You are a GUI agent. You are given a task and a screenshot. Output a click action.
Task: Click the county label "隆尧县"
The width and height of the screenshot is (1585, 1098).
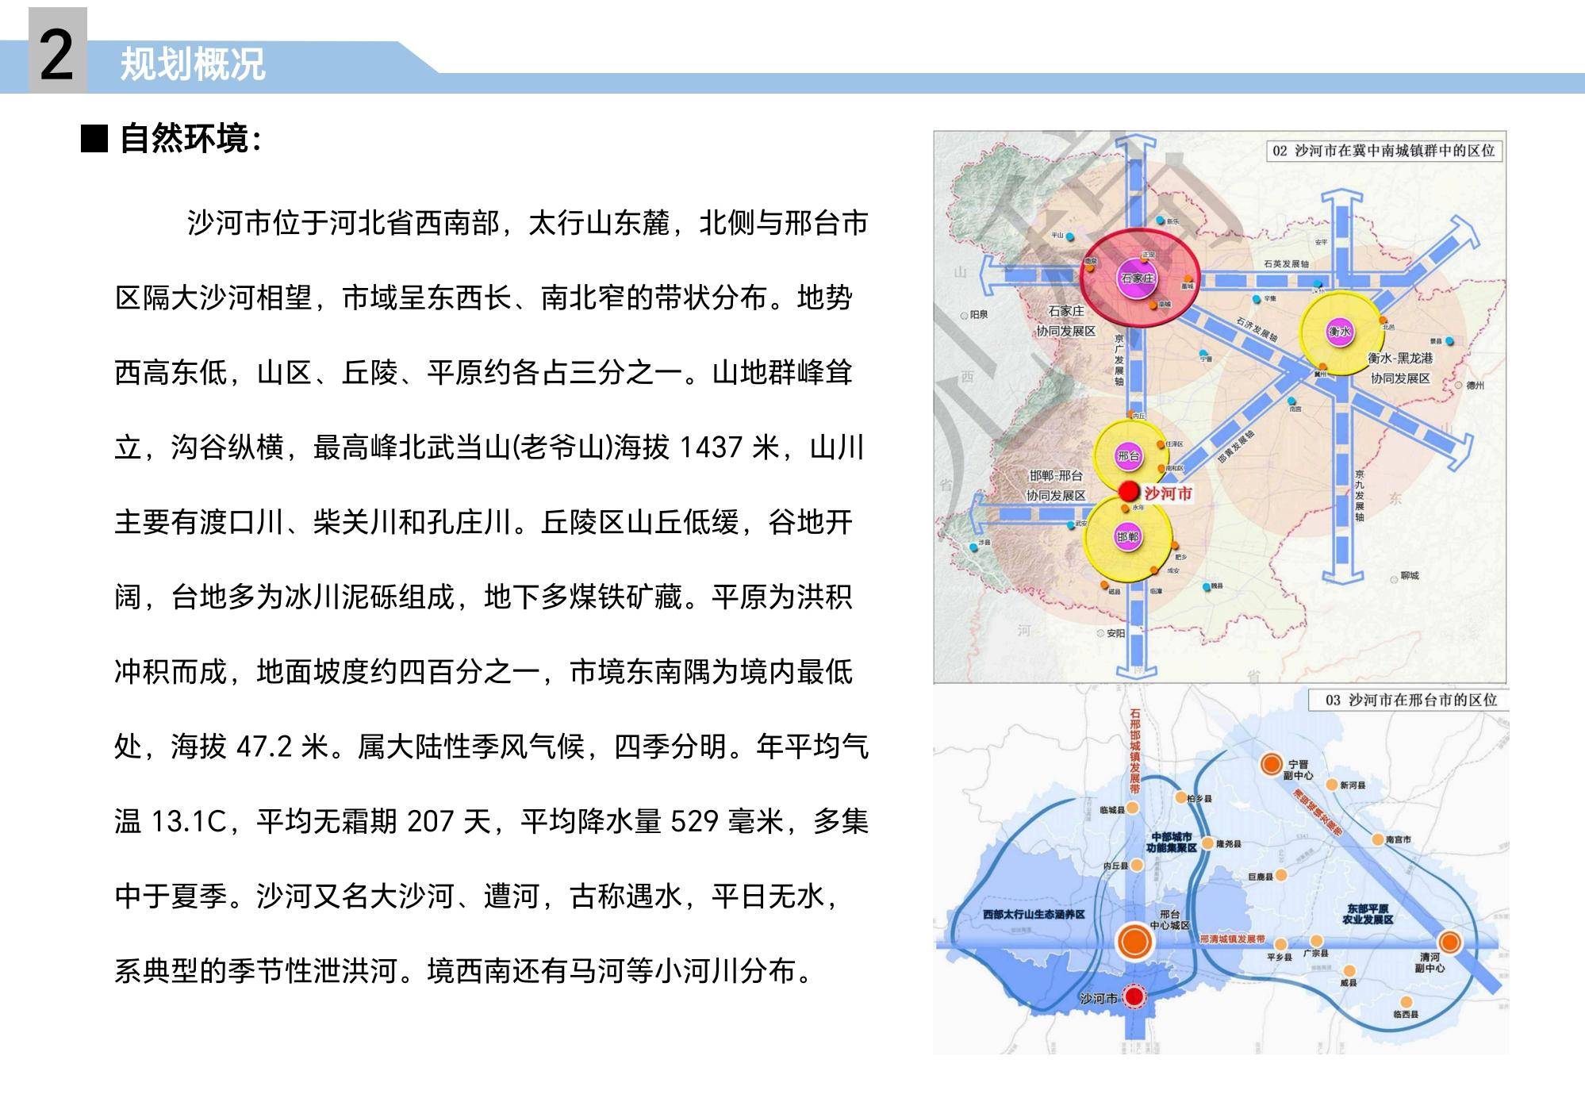click(1229, 844)
